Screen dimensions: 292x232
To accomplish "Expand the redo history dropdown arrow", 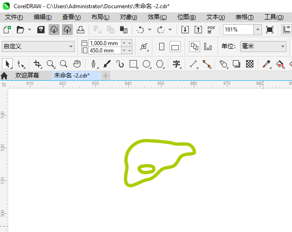I will point(170,30).
